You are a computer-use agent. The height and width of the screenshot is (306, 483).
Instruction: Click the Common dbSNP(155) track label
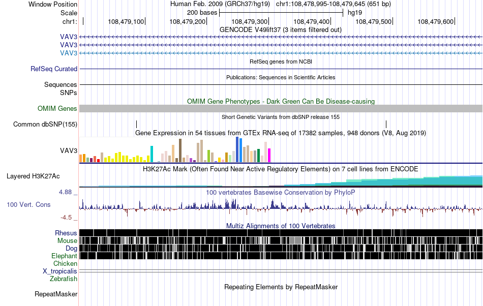click(45, 124)
